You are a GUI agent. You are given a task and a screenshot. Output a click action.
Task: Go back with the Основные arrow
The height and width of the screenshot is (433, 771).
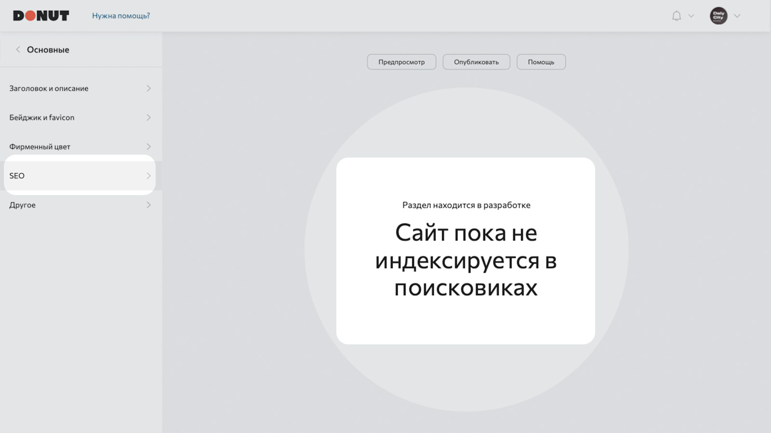click(18, 50)
